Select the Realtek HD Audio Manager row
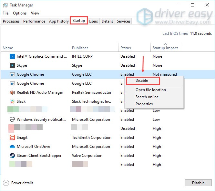 [x=40, y=92]
